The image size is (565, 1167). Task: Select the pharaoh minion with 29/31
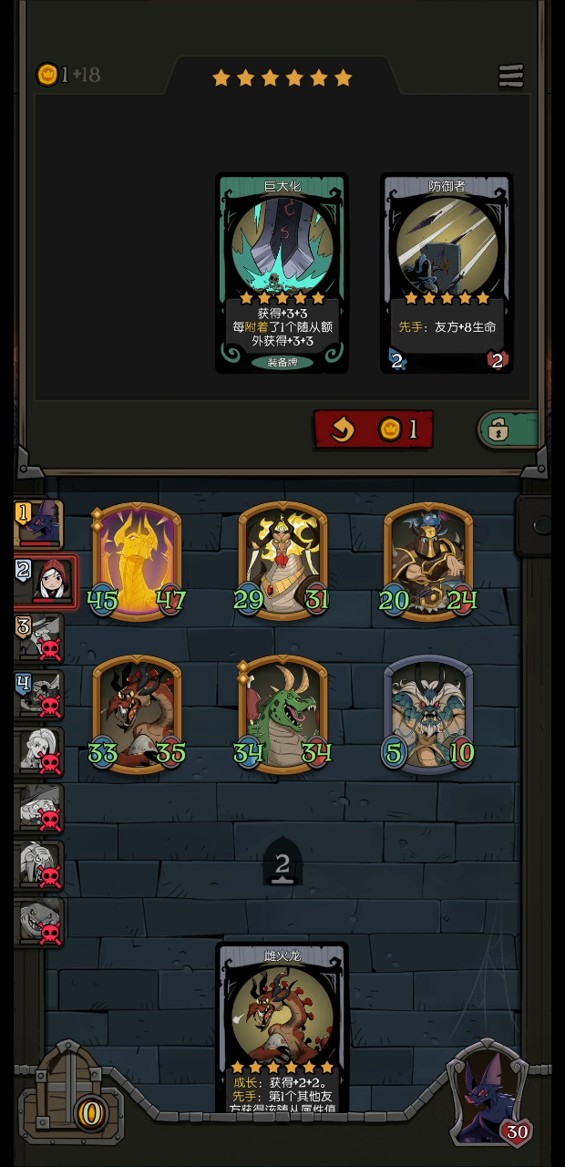click(x=282, y=561)
